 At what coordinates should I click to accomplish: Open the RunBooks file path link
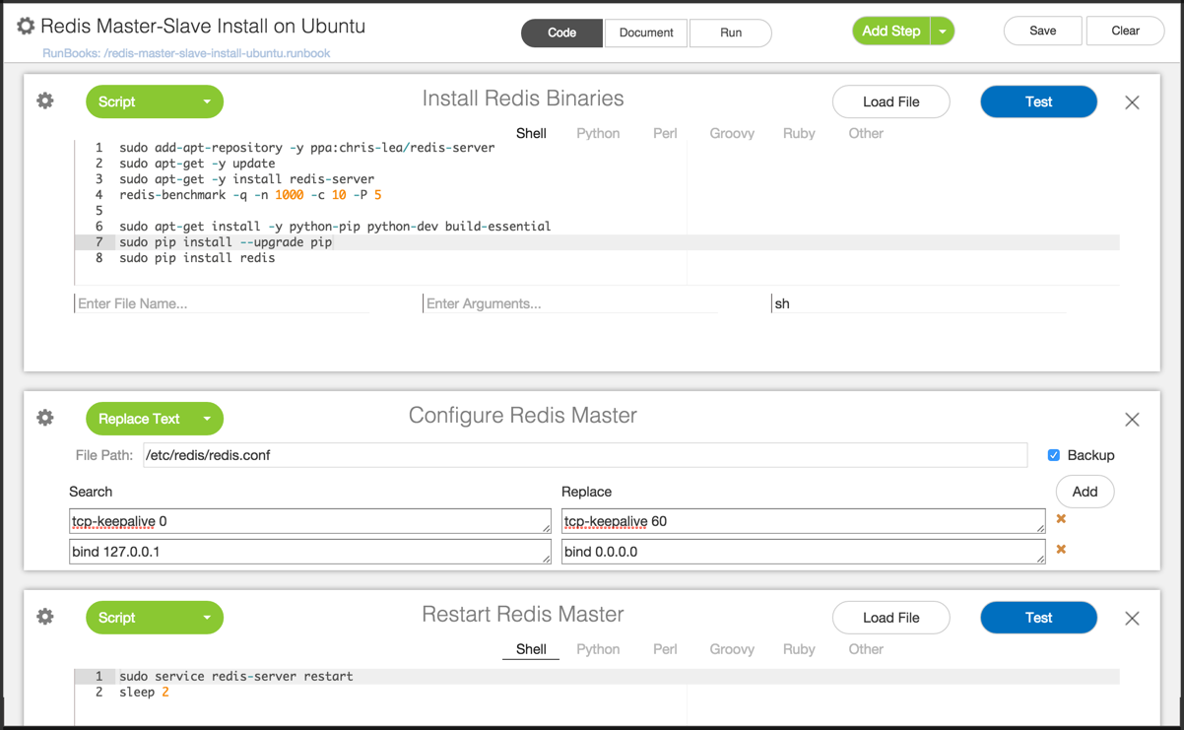tap(186, 53)
